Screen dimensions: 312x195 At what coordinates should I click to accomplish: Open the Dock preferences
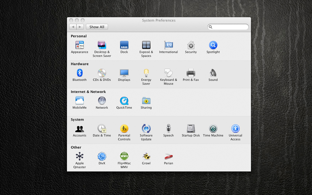124,45
